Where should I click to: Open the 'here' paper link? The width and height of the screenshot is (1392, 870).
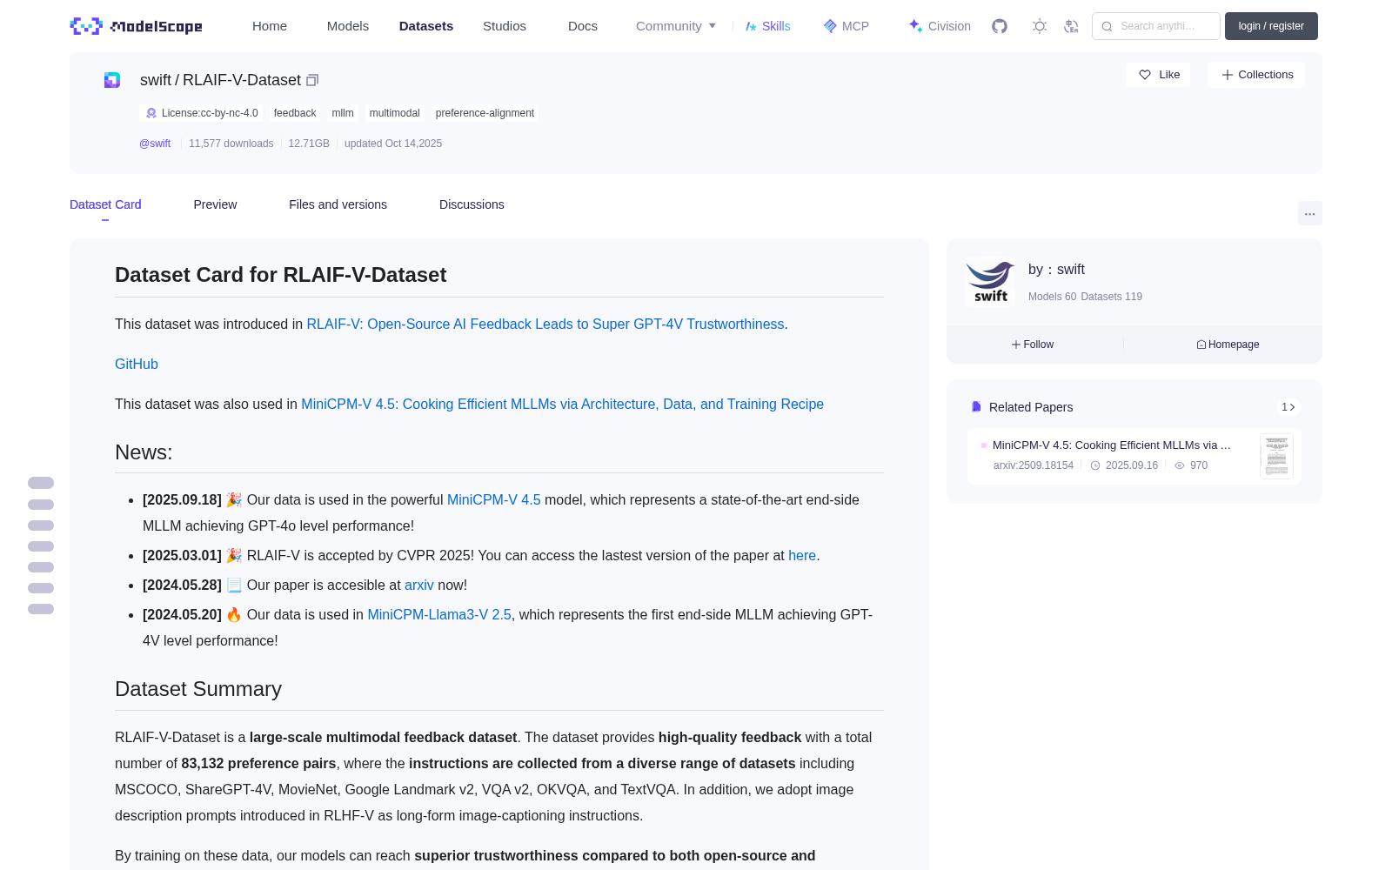coord(802,555)
